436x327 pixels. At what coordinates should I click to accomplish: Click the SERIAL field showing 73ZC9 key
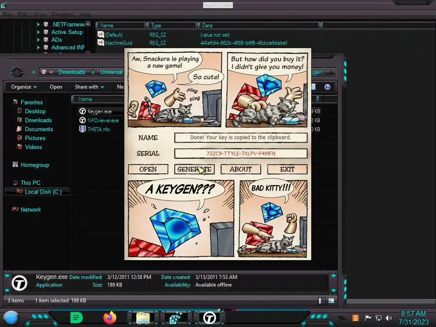(241, 153)
